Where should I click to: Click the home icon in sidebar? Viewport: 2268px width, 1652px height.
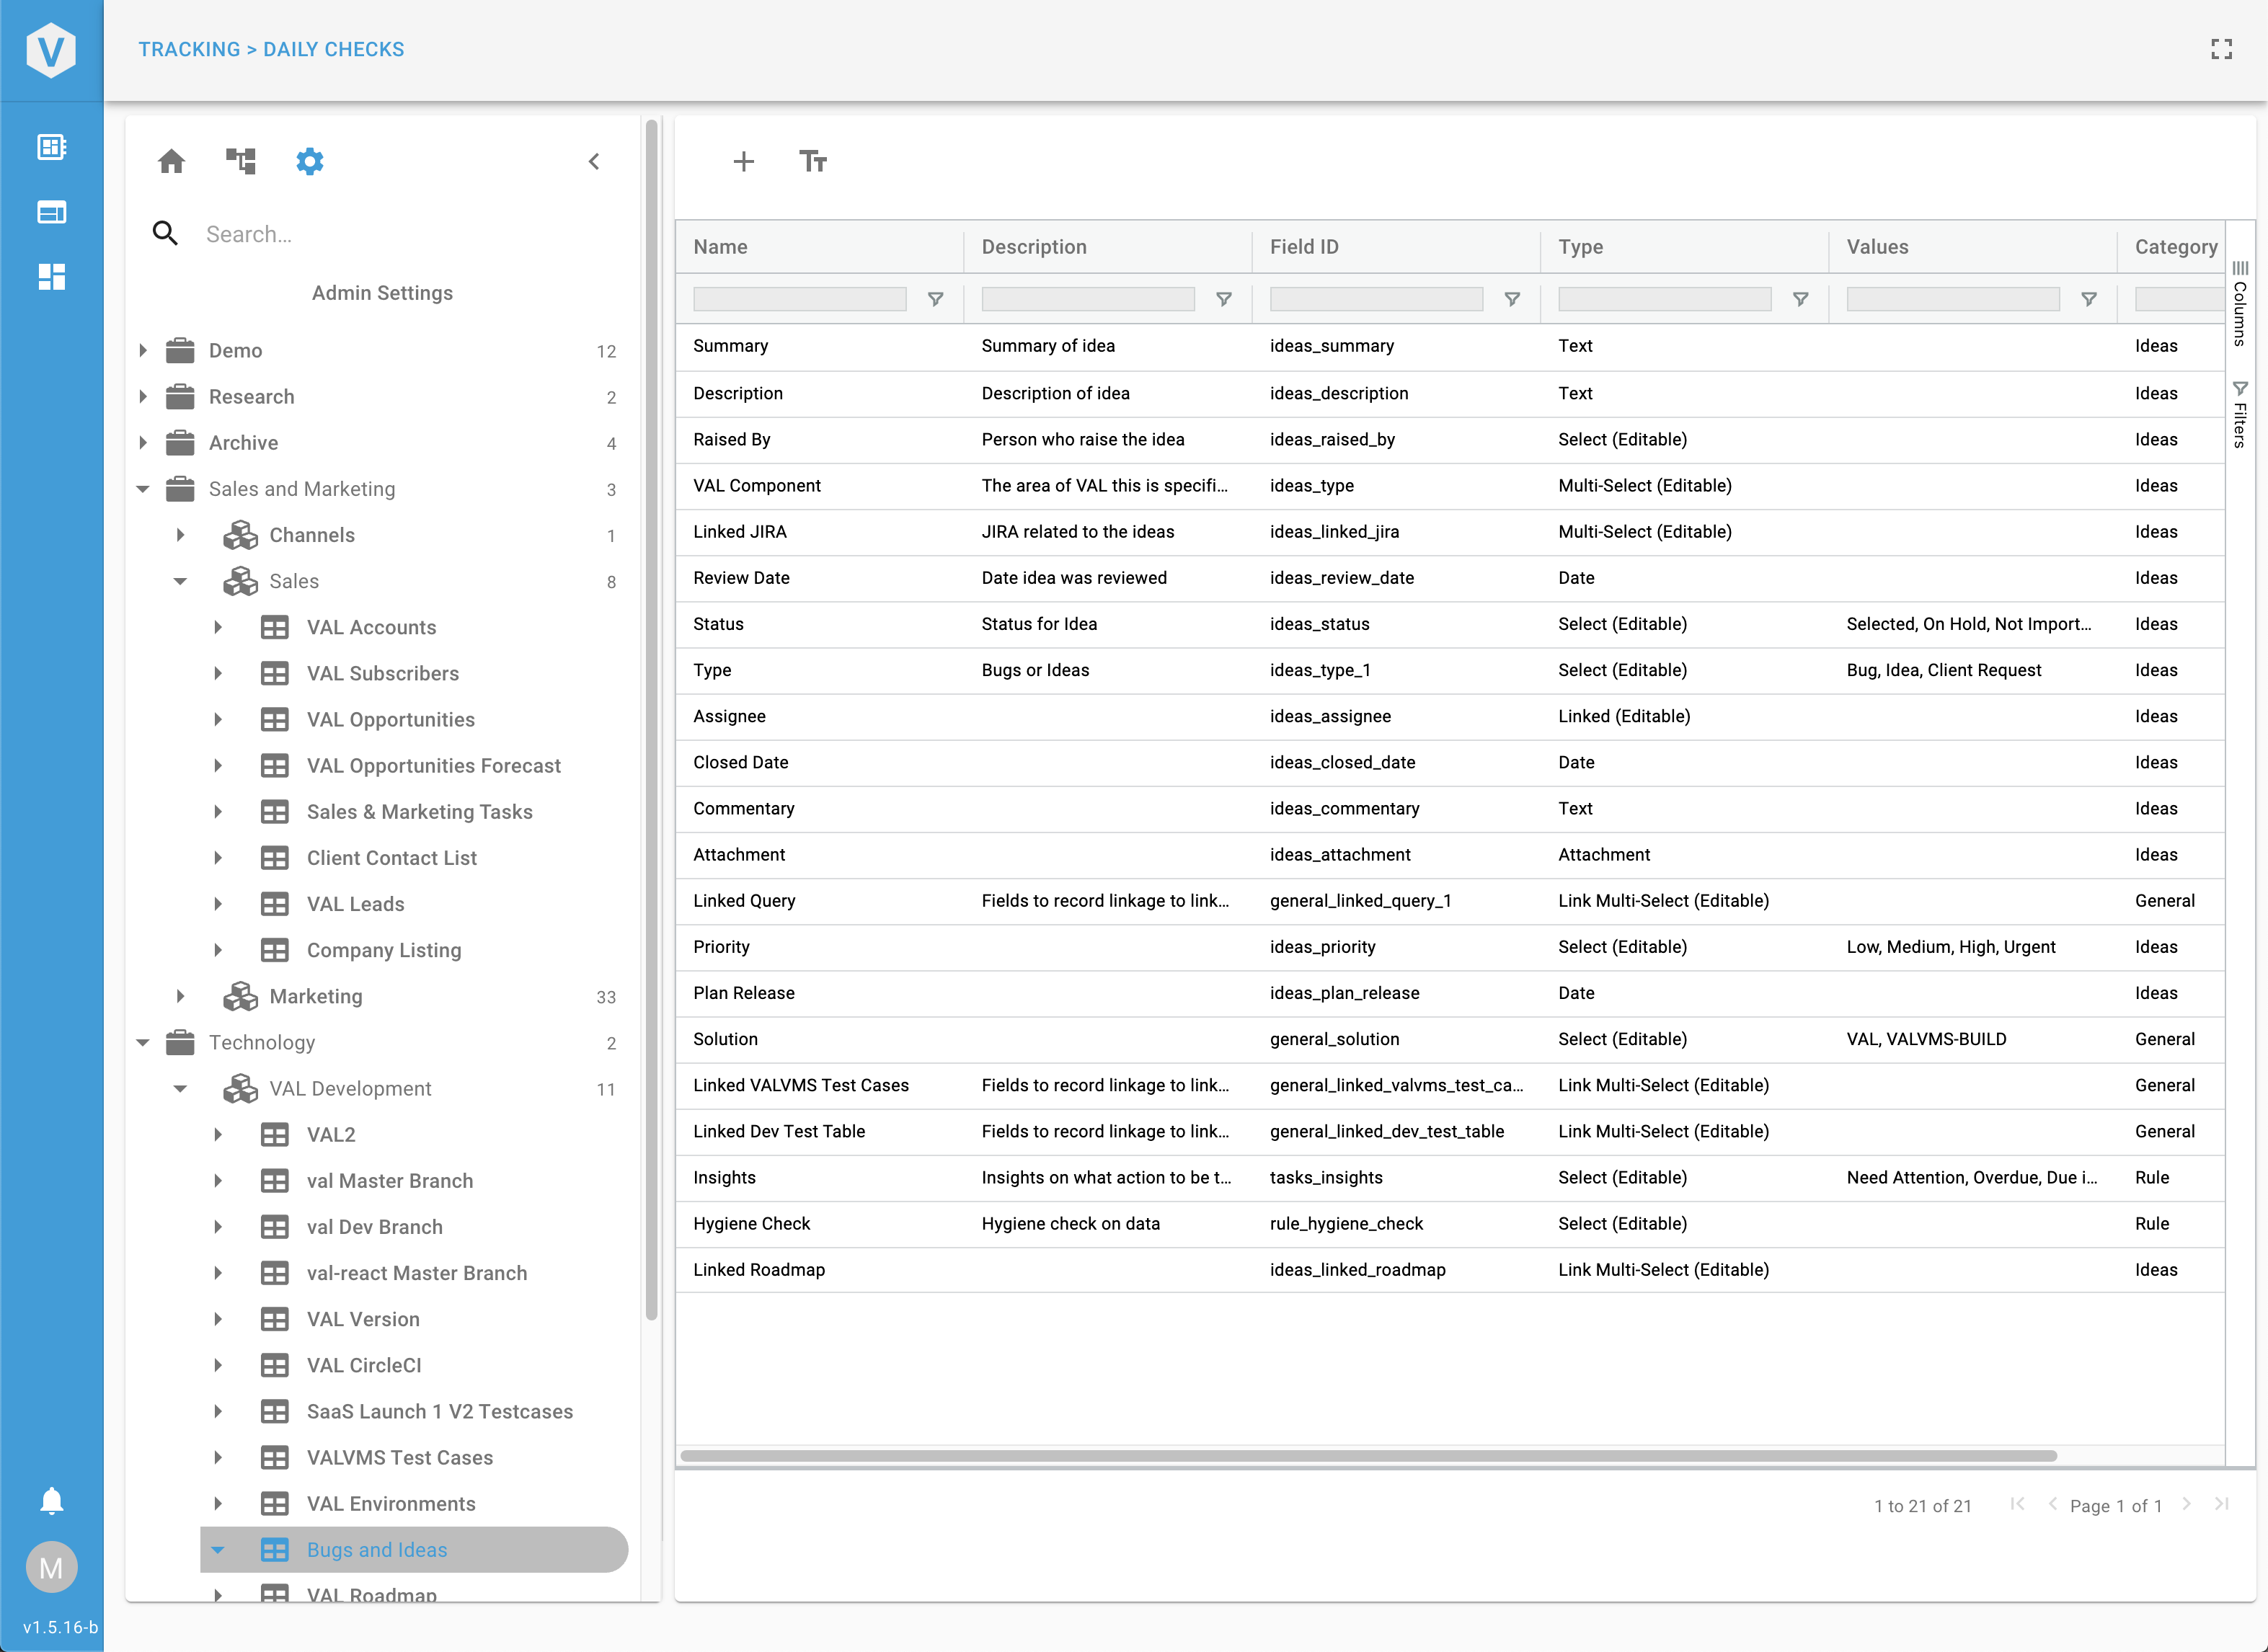click(x=171, y=161)
